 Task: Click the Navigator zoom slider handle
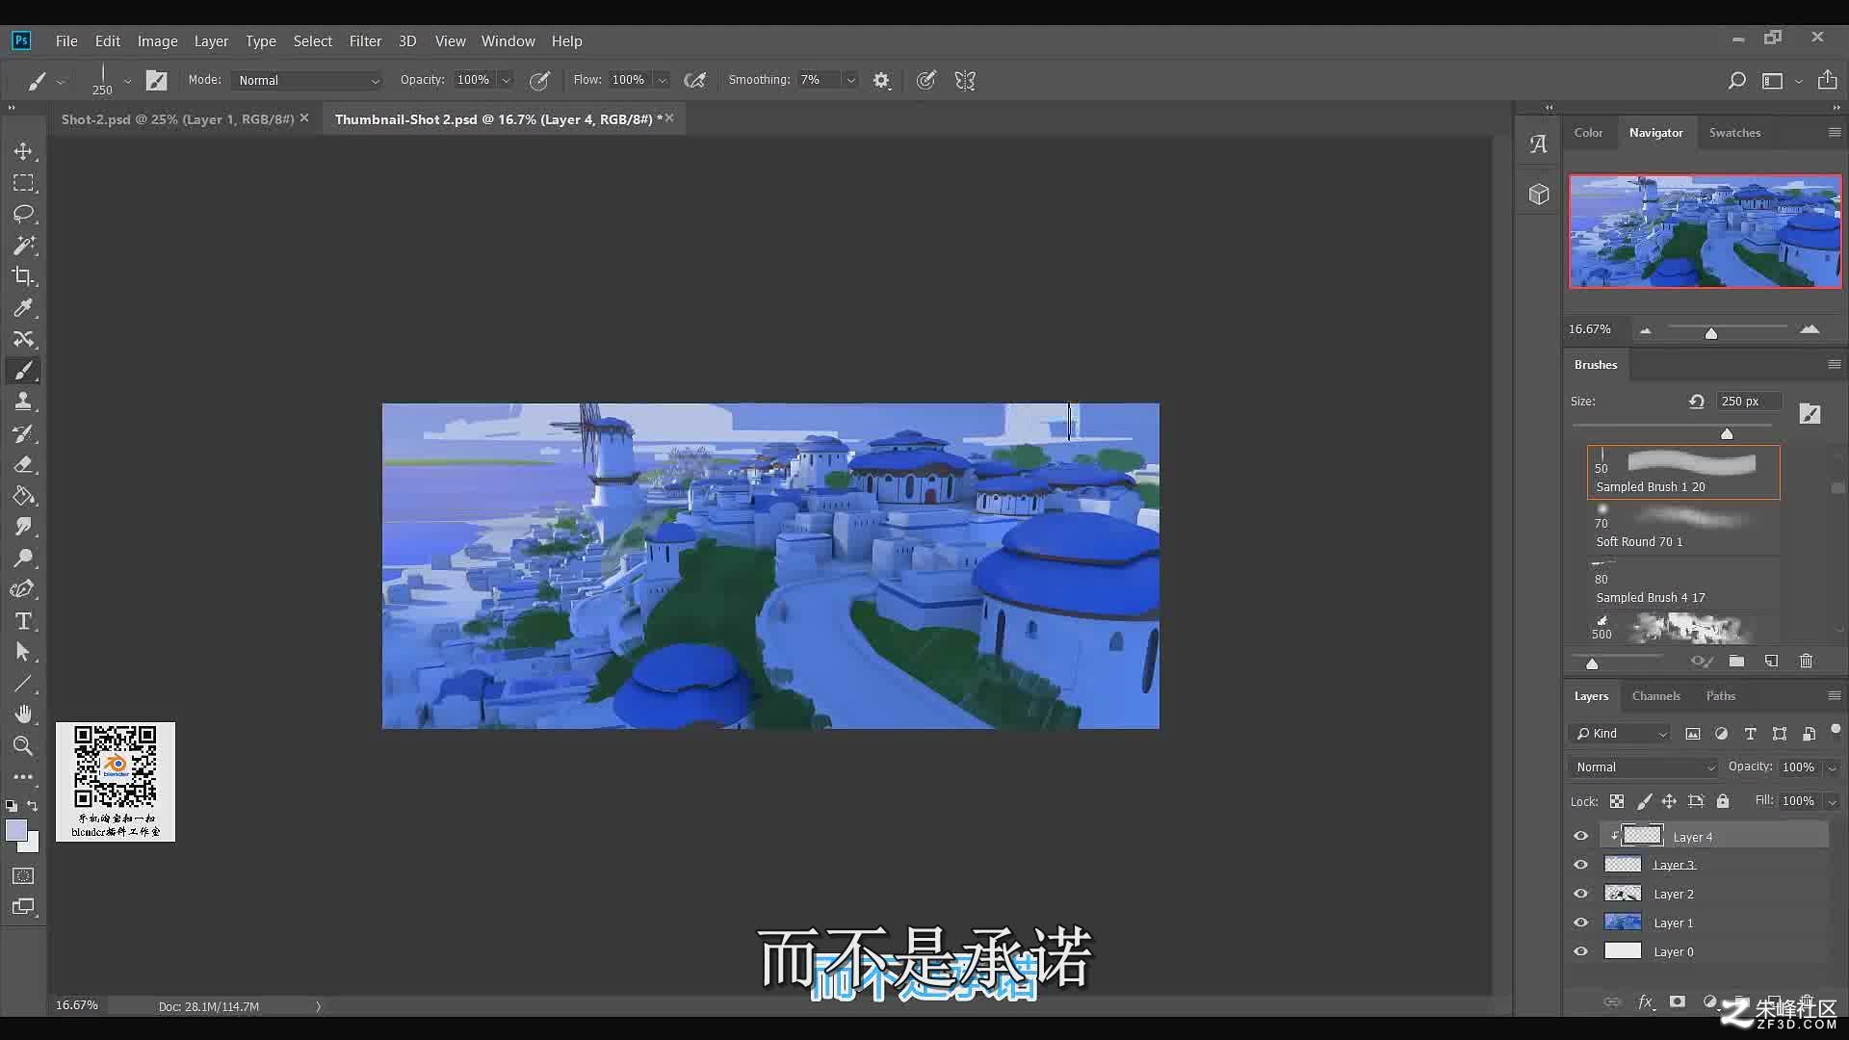pyautogui.click(x=1711, y=333)
